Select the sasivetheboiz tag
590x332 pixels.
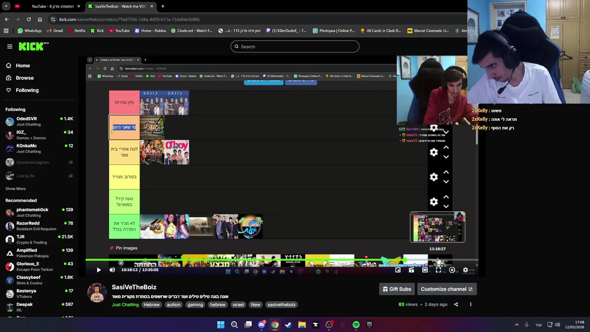pos(281,305)
